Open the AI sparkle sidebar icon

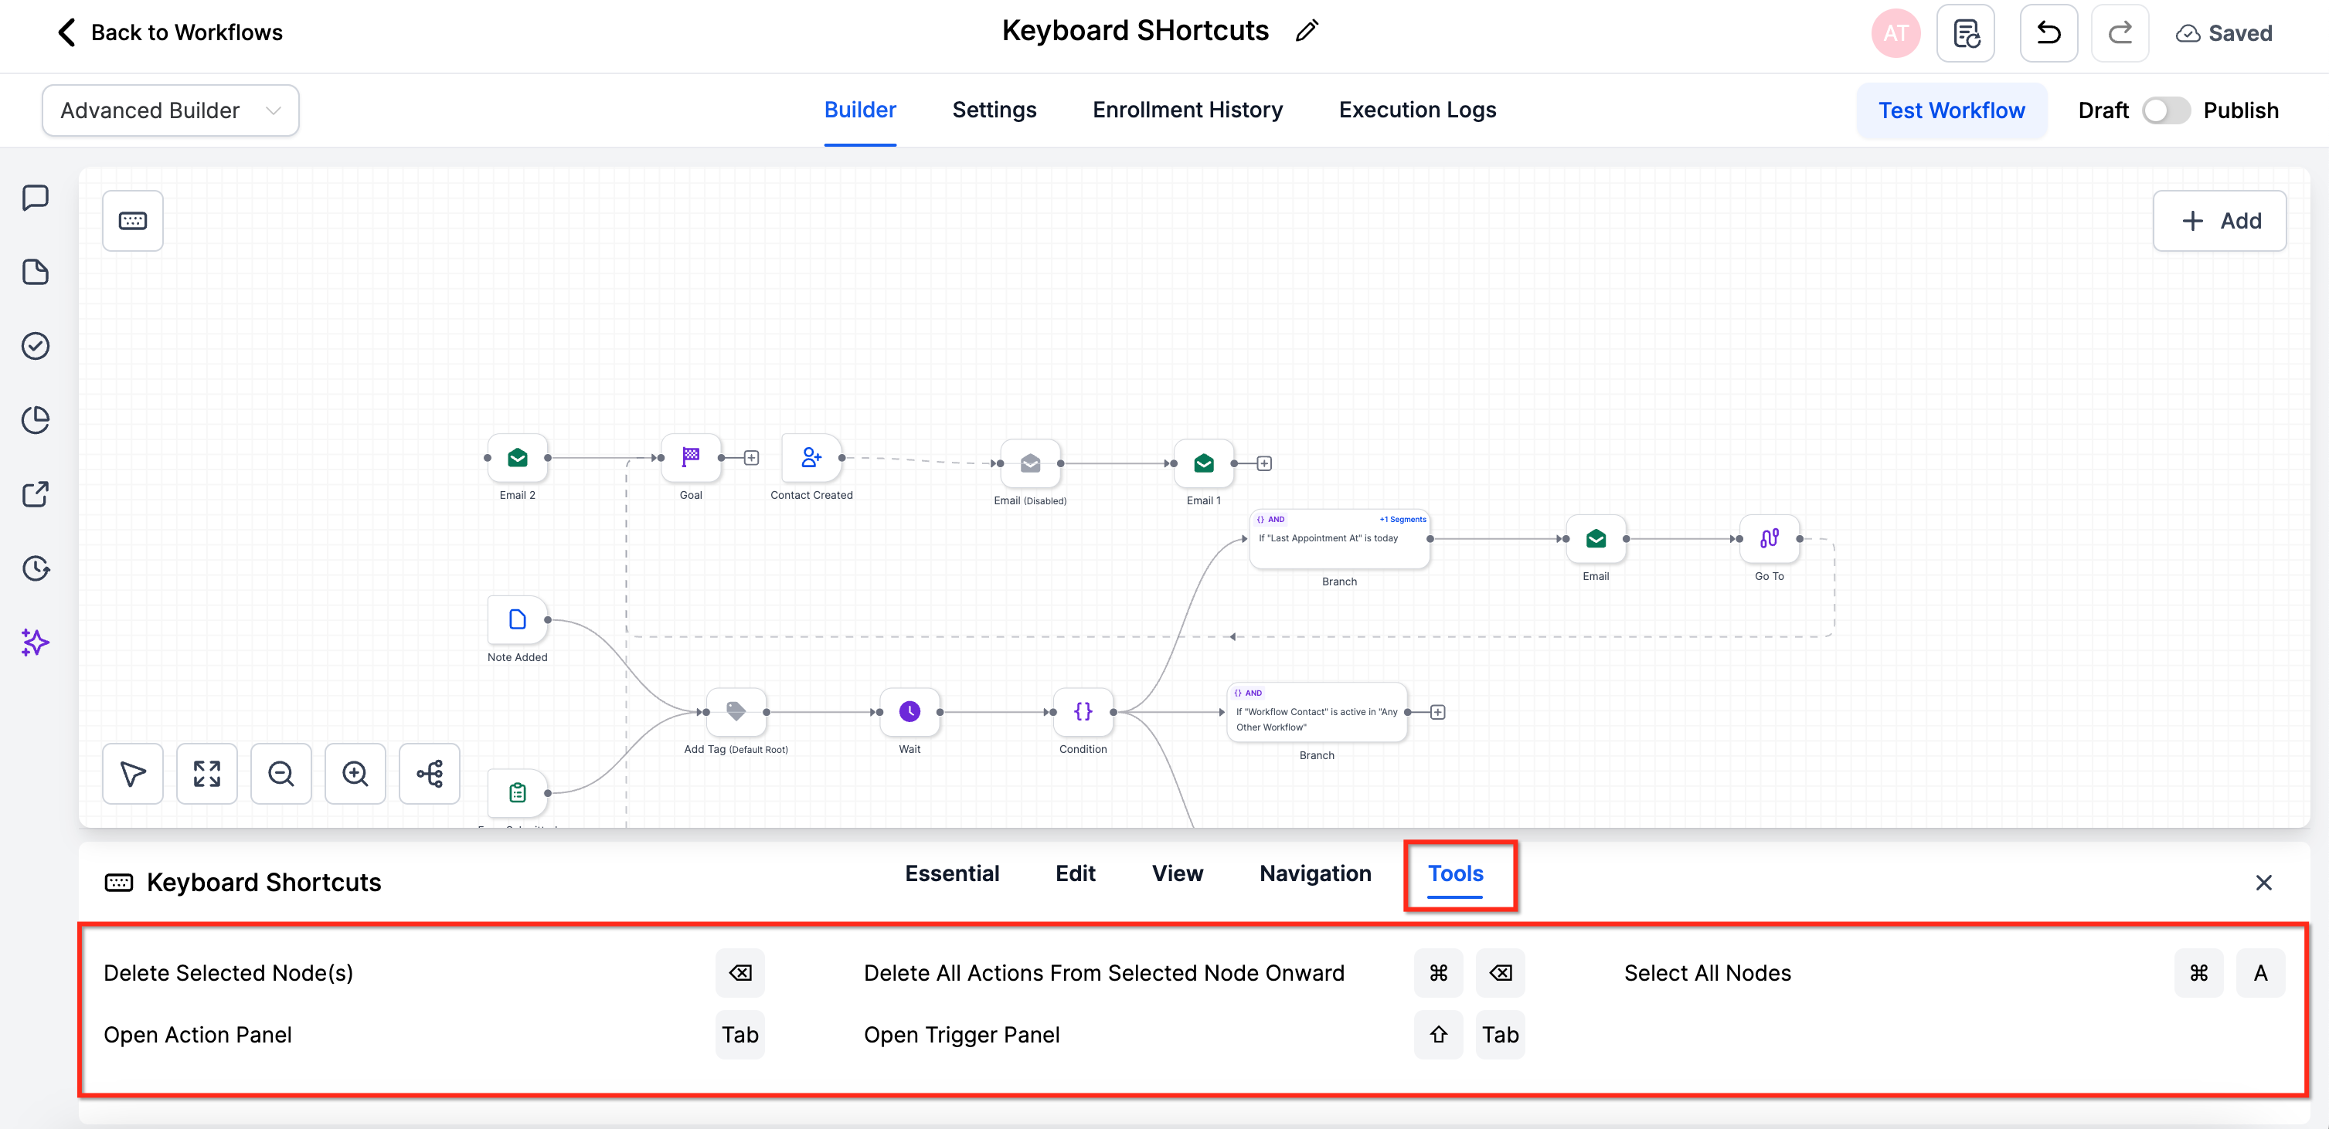pos(36,642)
